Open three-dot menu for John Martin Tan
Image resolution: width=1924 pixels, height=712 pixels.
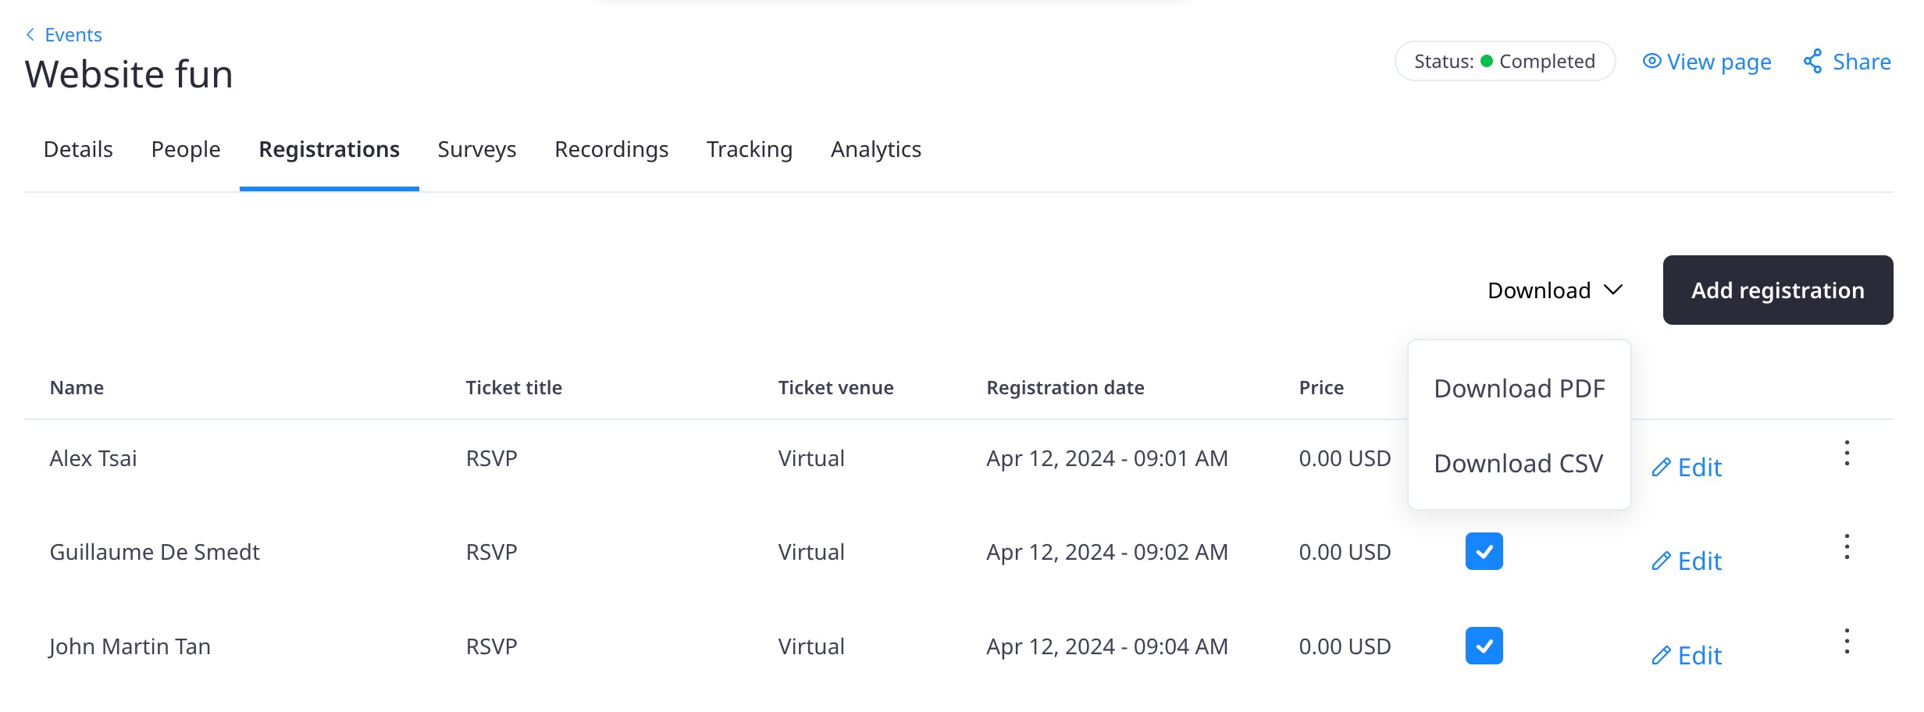(1847, 642)
